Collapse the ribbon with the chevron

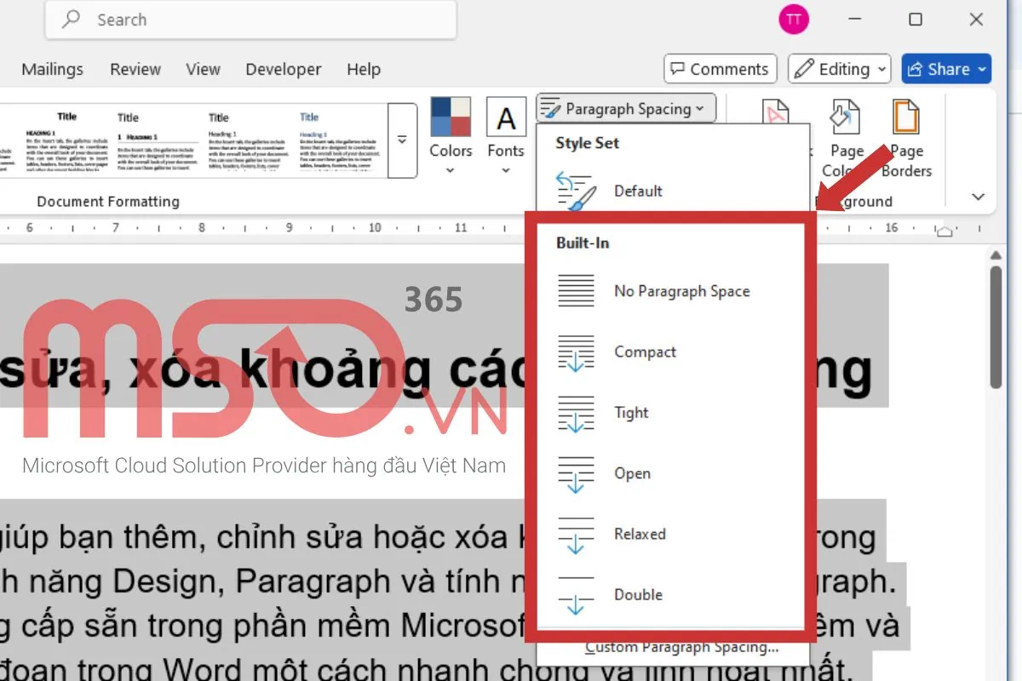click(978, 197)
